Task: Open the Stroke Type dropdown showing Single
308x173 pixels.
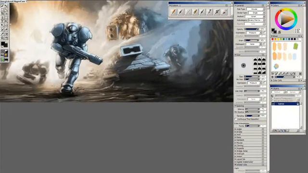Action: [257, 13]
